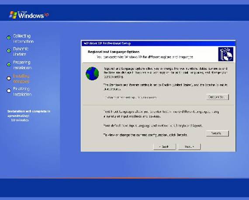Click the Collecting Information step label
Image resolution: width=249 pixels, height=200 pixels.
[x=23, y=39]
